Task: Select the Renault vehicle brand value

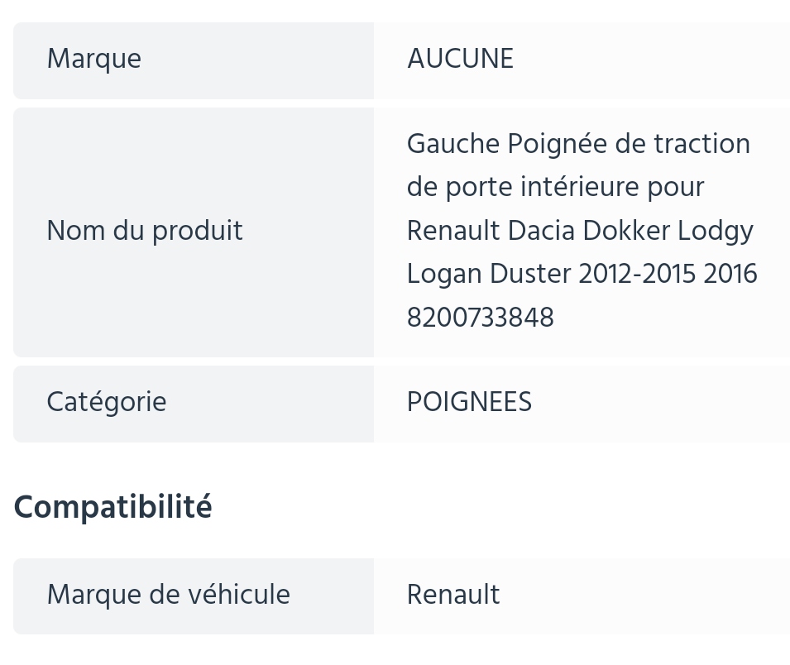Action: tap(453, 595)
